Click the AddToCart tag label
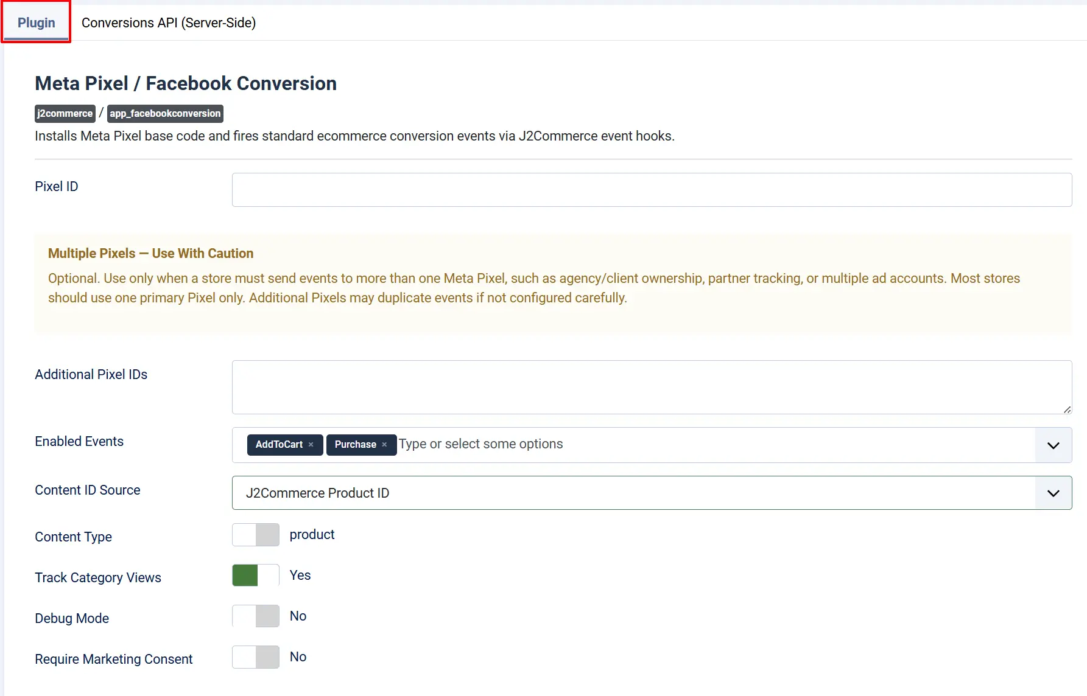This screenshot has height=696, width=1087. tap(279, 445)
